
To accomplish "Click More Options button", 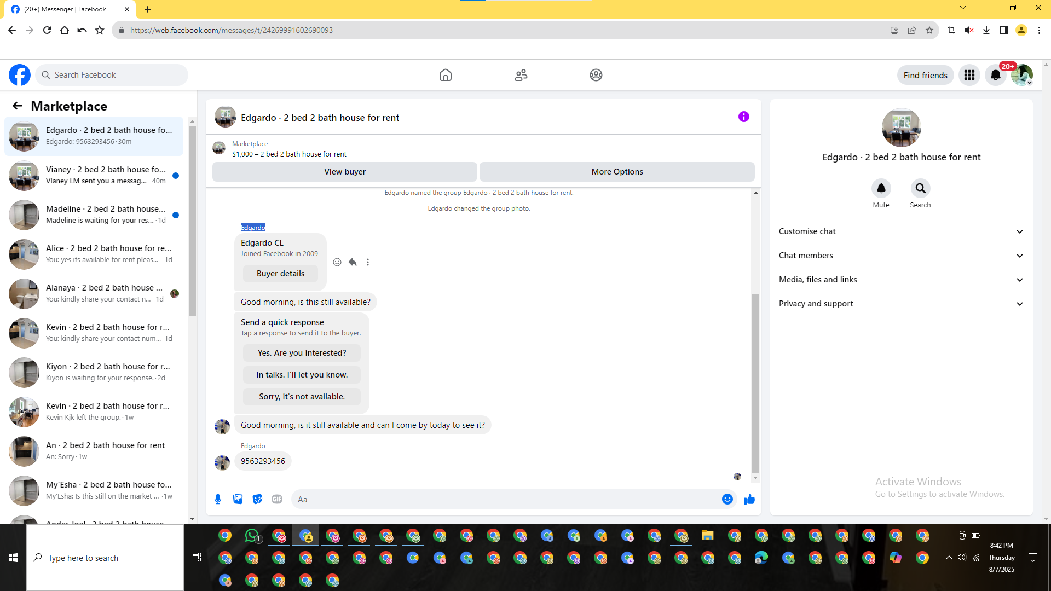I will coord(617,172).
